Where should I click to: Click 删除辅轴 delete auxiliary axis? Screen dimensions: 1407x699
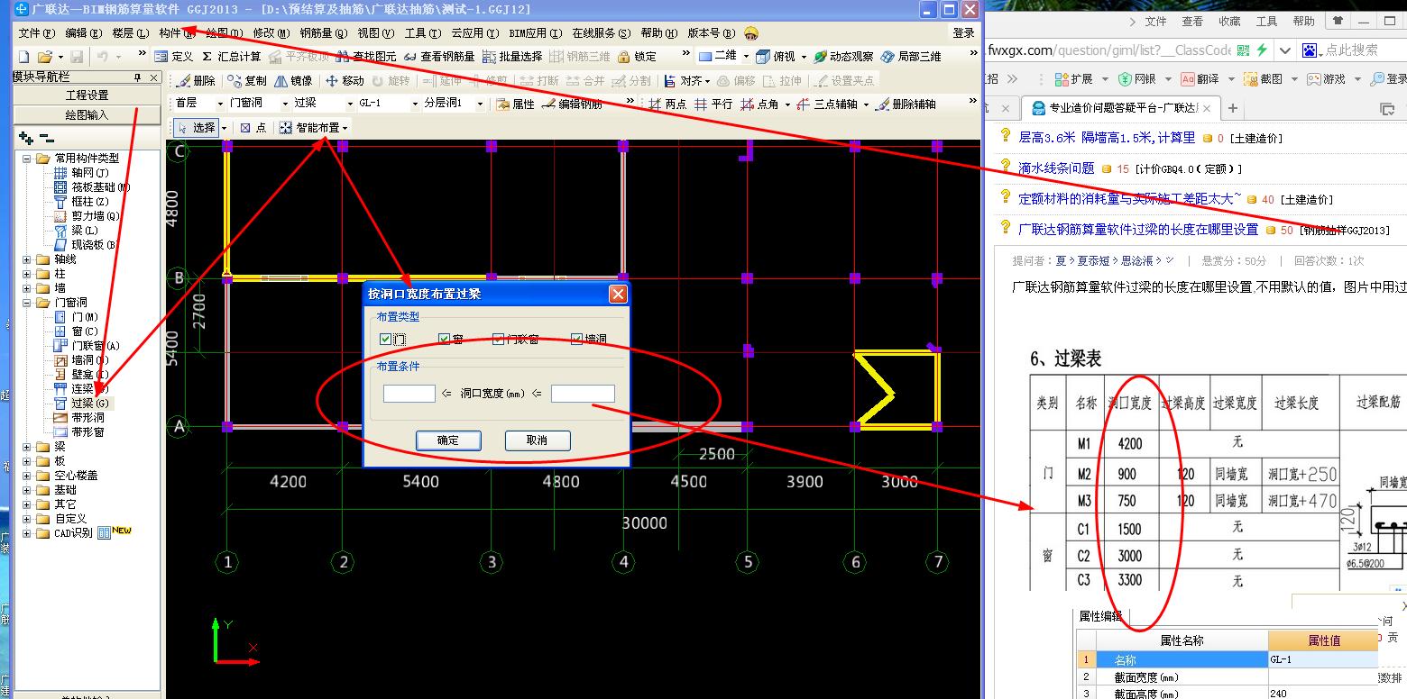point(906,104)
